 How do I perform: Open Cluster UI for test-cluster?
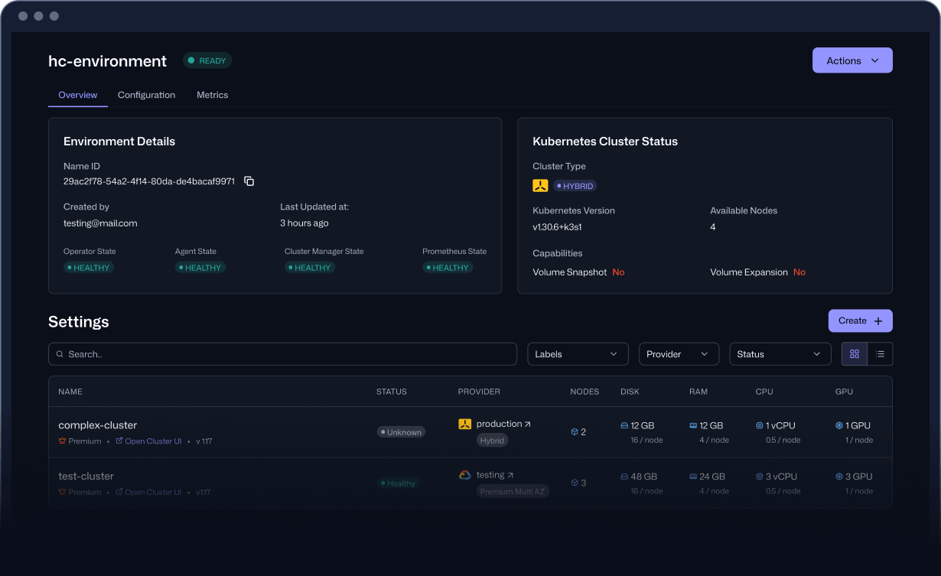point(148,493)
